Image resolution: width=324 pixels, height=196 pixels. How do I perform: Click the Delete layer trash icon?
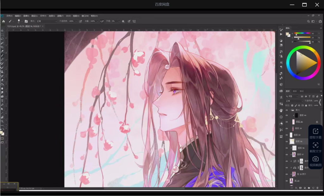pos(317,188)
